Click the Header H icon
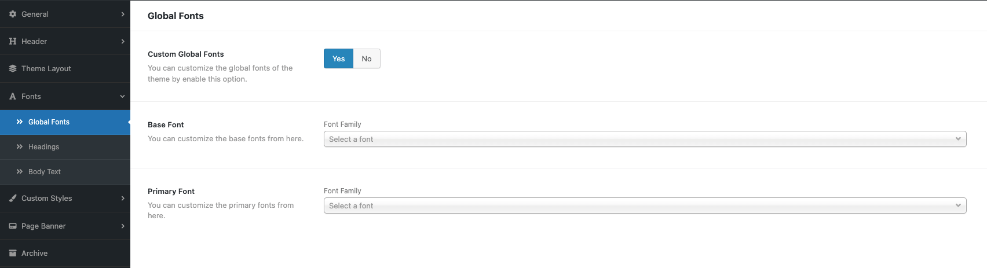The height and width of the screenshot is (268, 987). coord(13,41)
